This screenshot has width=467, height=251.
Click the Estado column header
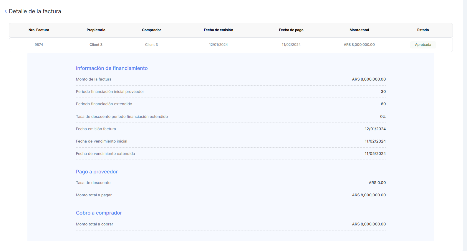coord(423,30)
